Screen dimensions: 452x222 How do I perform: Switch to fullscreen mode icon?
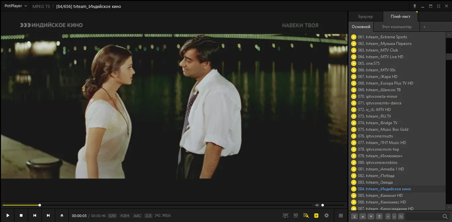pyautogui.click(x=438, y=6)
